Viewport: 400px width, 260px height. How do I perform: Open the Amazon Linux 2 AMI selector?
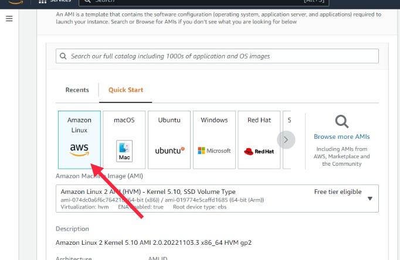coord(217,199)
